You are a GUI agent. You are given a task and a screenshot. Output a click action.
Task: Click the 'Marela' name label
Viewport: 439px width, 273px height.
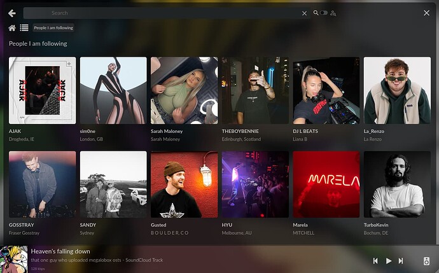[x=300, y=225]
